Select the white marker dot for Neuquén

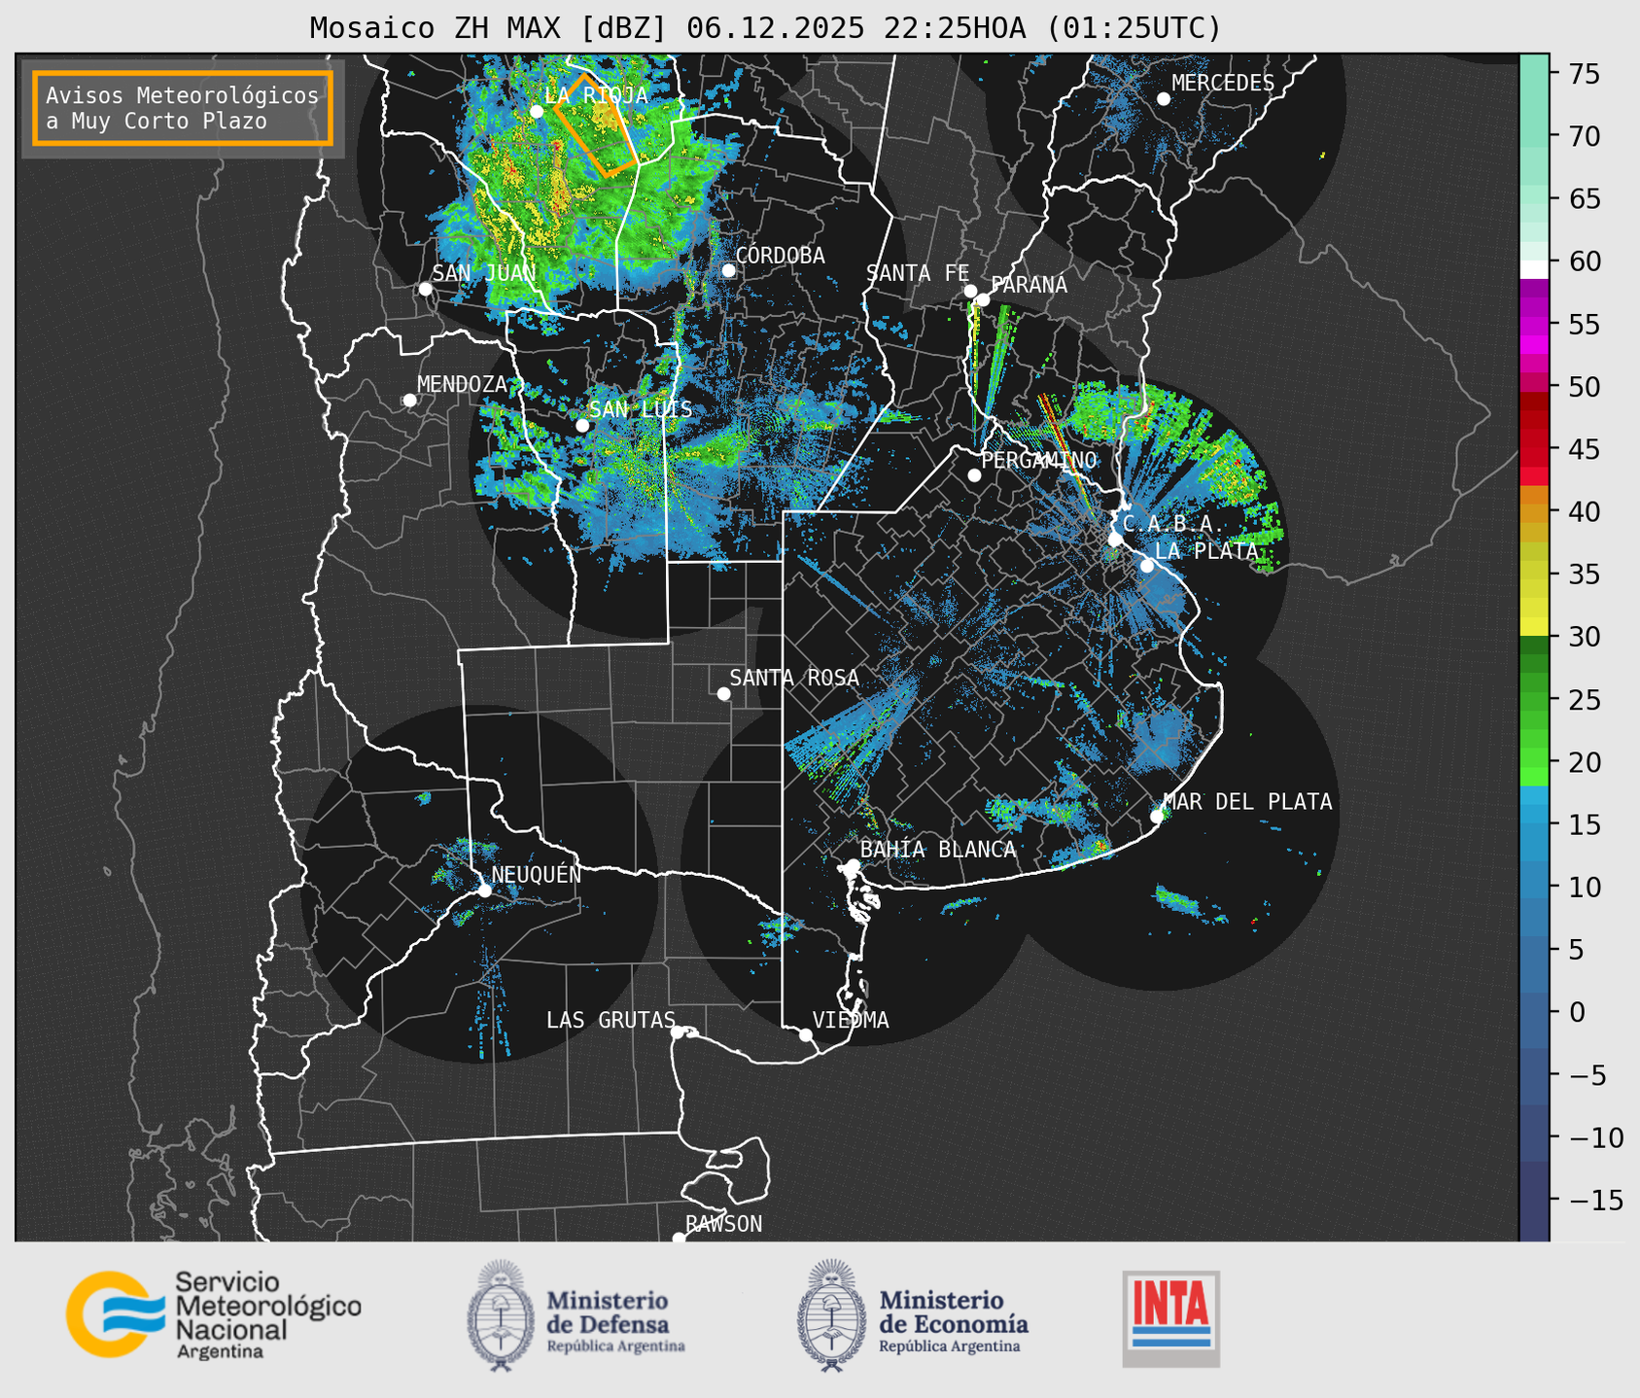pos(484,891)
